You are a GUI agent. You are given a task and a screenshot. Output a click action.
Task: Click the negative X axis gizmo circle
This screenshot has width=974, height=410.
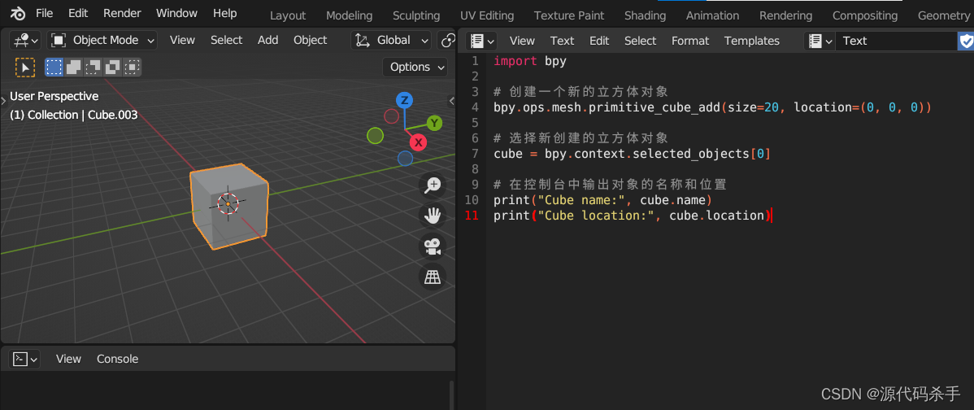[391, 116]
